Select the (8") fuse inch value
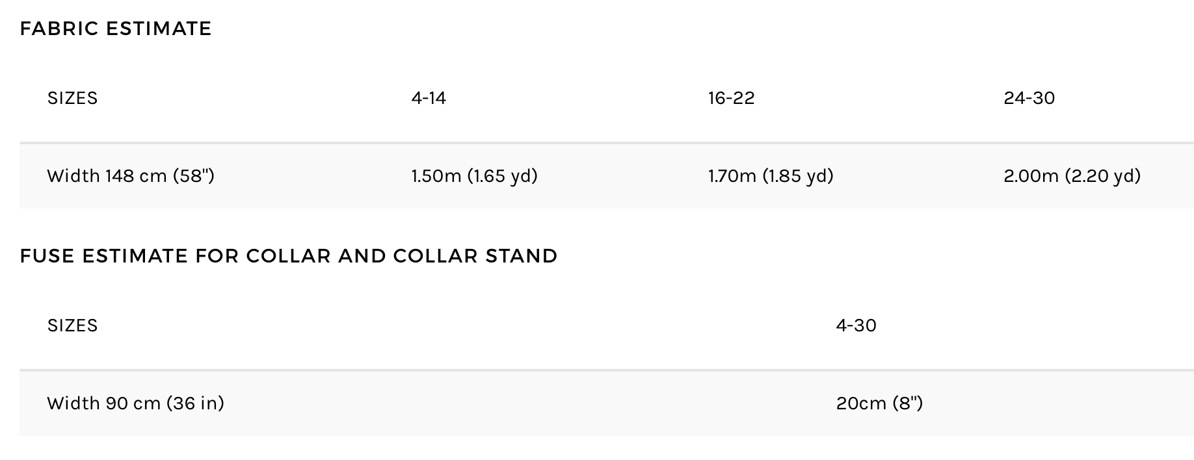Image resolution: width=1194 pixels, height=460 pixels. point(908,403)
